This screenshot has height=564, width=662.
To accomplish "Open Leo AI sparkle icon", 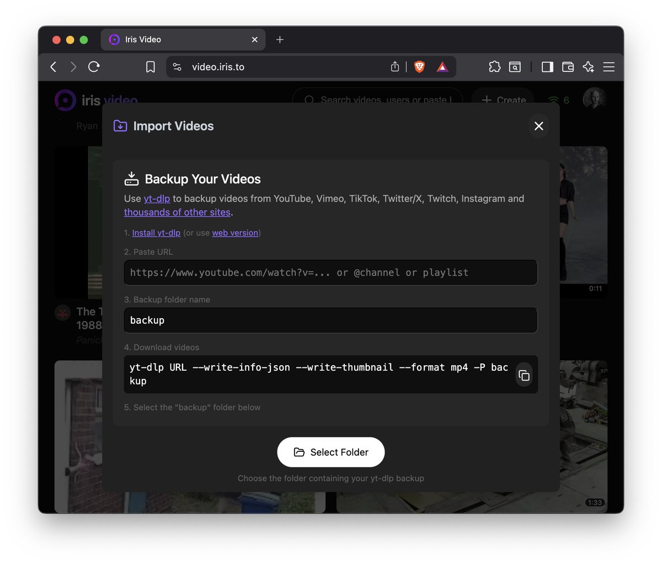I will point(588,67).
